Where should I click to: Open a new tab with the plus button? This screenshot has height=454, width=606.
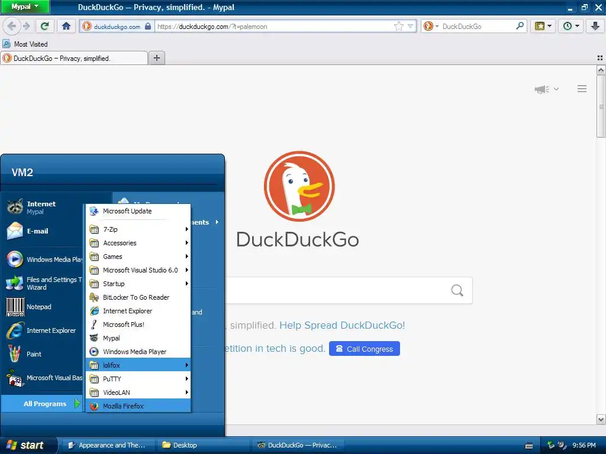tap(156, 58)
